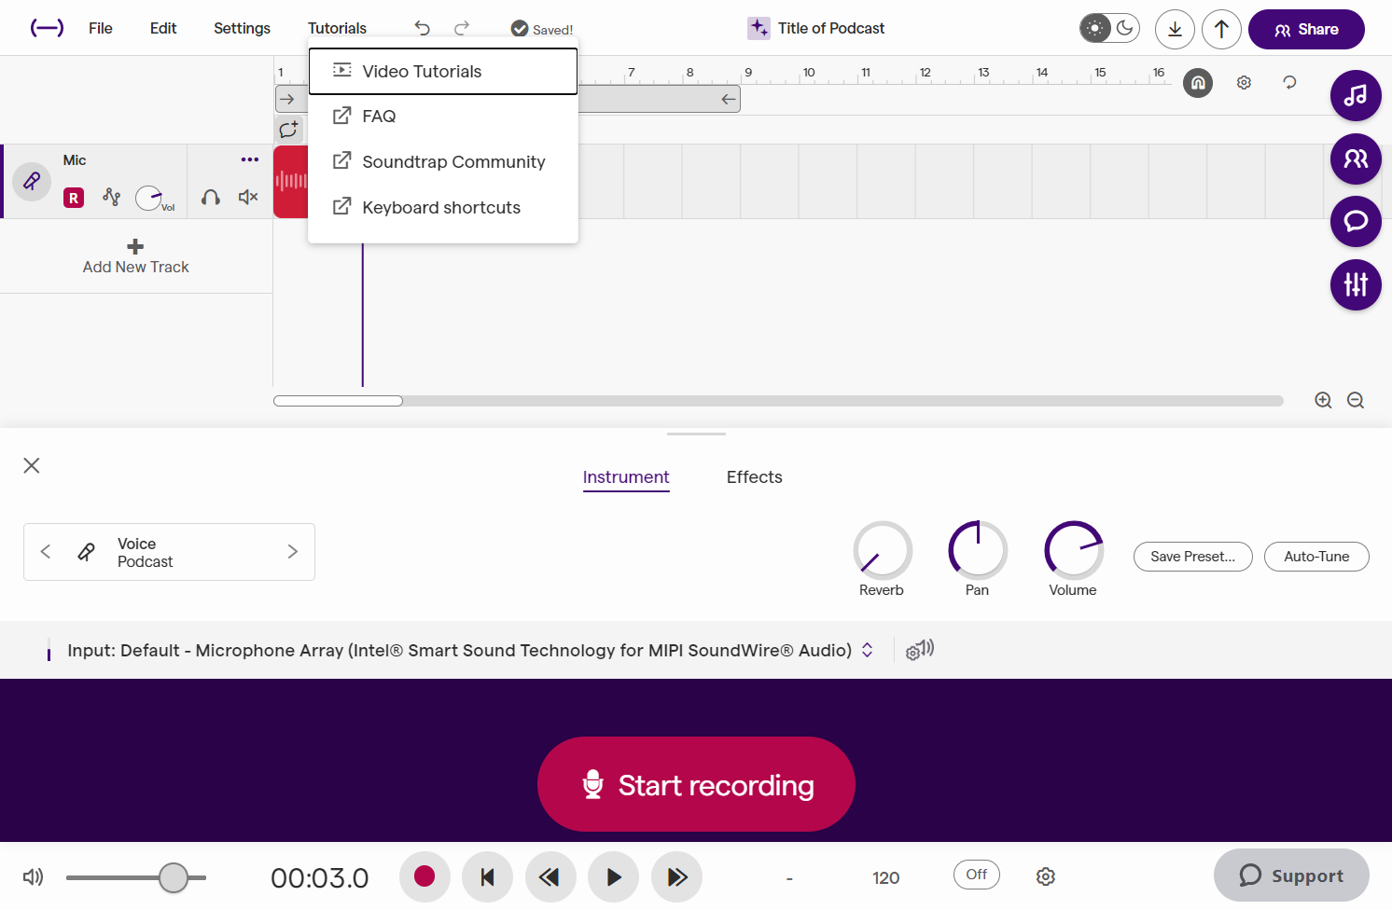Image resolution: width=1392 pixels, height=910 pixels.
Task: Switch to the Effects tab
Action: point(755,477)
